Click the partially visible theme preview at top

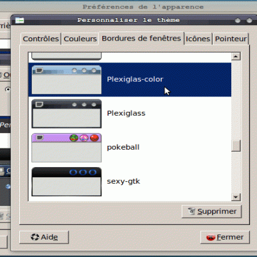click(66, 56)
